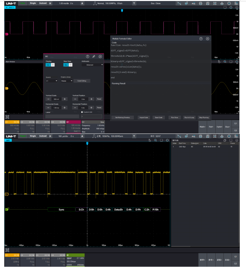Image resolution: width=246 pixels, height=267 pixels.
Task: Enable the Custom Unit checkbox
Action: [x=82, y=112]
